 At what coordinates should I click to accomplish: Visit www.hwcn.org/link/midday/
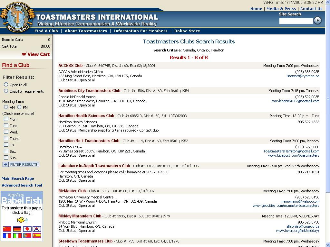pyautogui.click(x=297, y=231)
